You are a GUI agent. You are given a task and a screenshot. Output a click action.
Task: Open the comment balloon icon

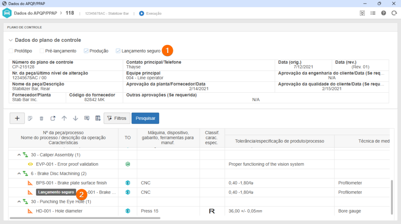[87, 118]
